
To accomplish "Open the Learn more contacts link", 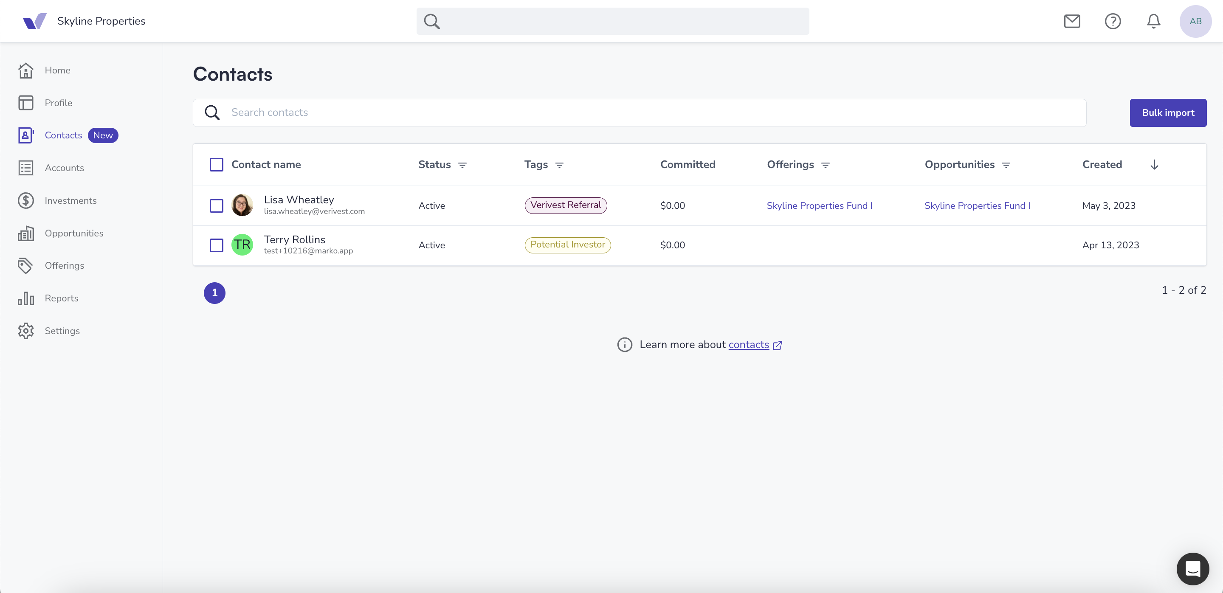I will [x=748, y=344].
